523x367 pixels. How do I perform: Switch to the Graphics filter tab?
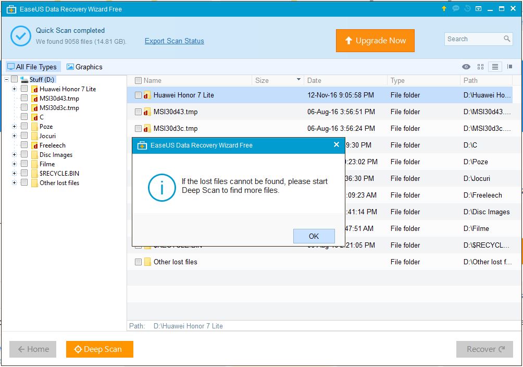(x=84, y=67)
